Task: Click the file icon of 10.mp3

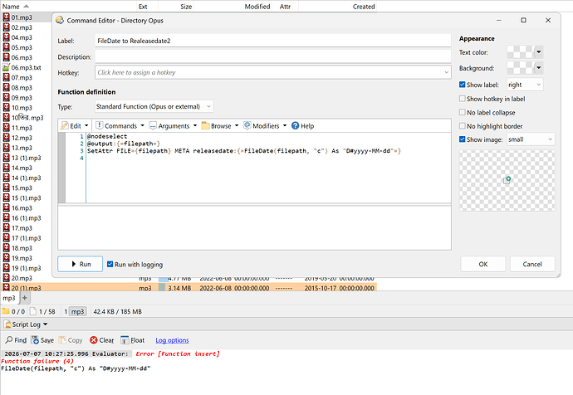Action: click(6, 107)
